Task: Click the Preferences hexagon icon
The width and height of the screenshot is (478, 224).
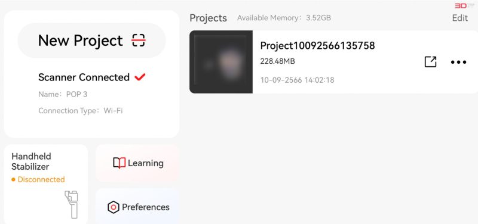Action: coord(114,207)
